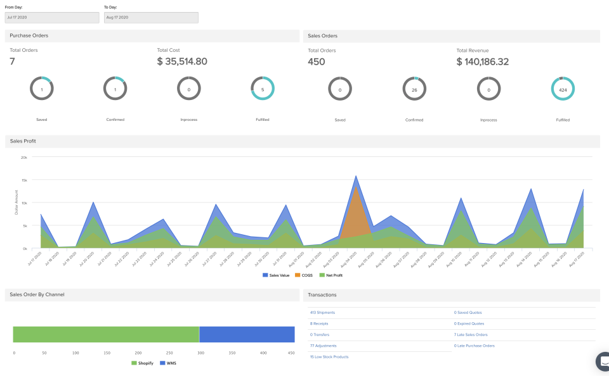The height and width of the screenshot is (376, 609).
Task: Click the Confirmed purchase orders donut gauge
Action: pos(115,88)
